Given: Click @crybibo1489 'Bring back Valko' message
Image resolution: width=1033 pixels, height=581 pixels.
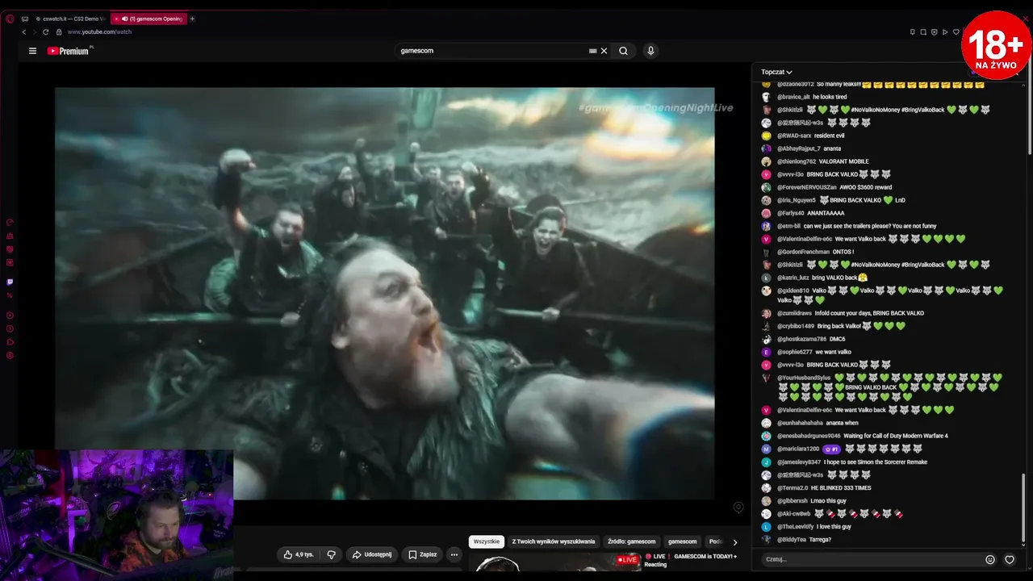Looking at the screenshot, I should pos(834,326).
